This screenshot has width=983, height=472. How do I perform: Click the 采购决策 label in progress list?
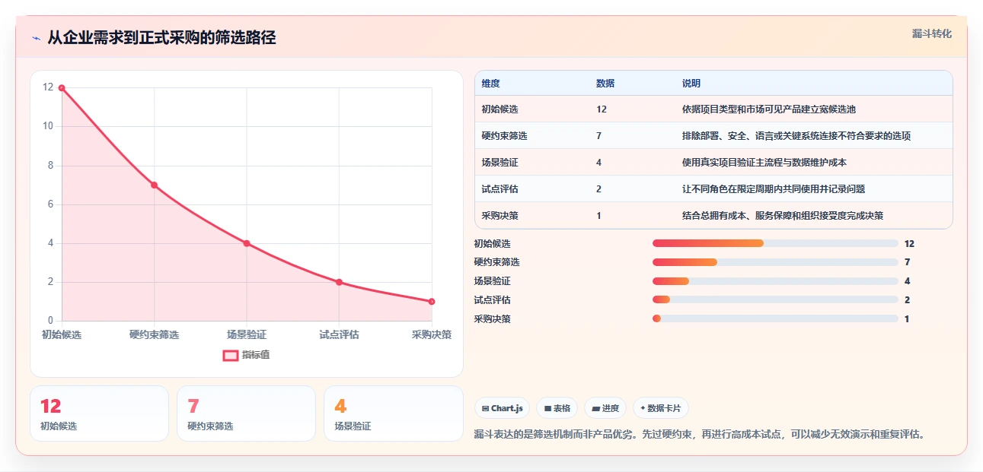[492, 319]
